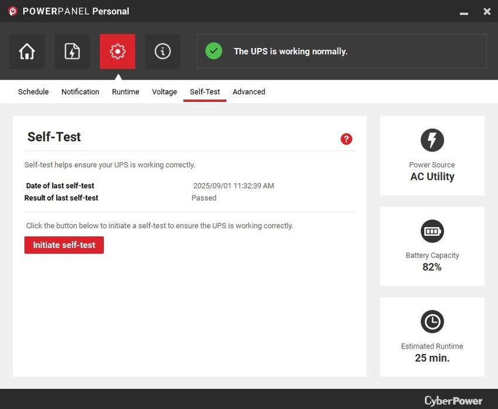
Task: Open the Information about icon
Action: (163, 51)
